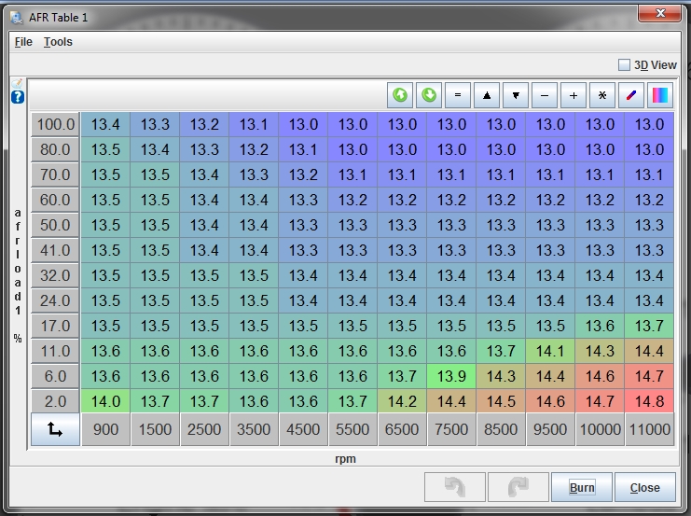Click the Close button
Screen dimensions: 691x516
click(644, 487)
